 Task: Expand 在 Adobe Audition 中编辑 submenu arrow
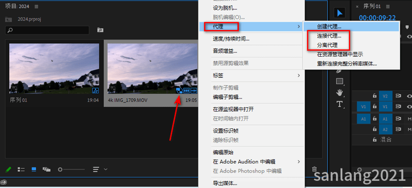(299, 162)
